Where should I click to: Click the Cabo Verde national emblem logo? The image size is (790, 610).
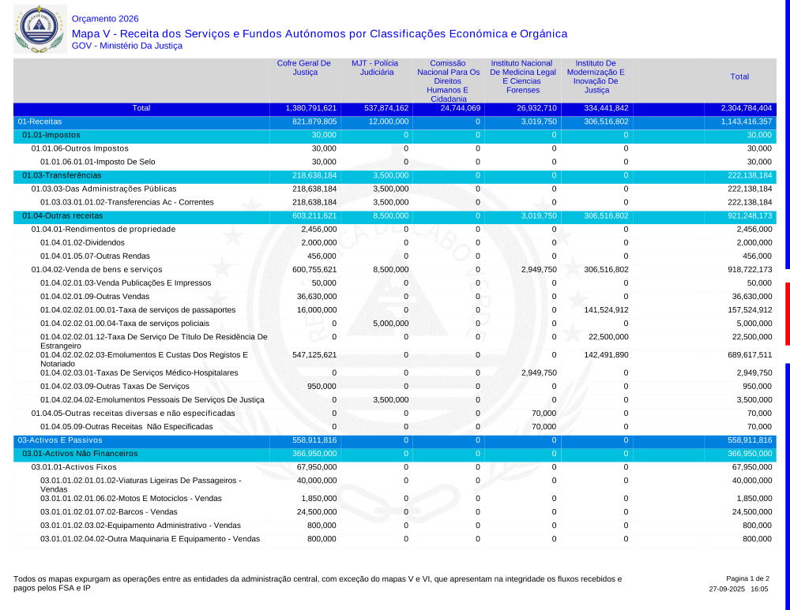(x=37, y=29)
